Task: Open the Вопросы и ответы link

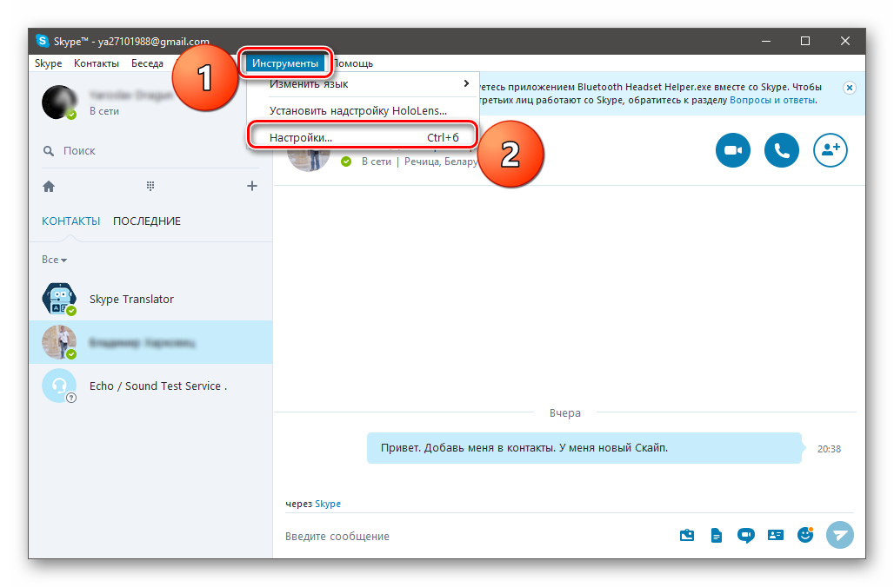Action: coord(772,100)
